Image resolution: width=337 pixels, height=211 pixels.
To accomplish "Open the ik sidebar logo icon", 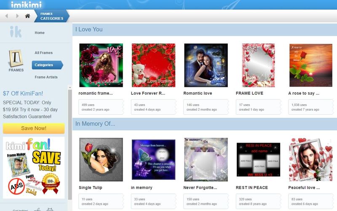I will 16,32.
